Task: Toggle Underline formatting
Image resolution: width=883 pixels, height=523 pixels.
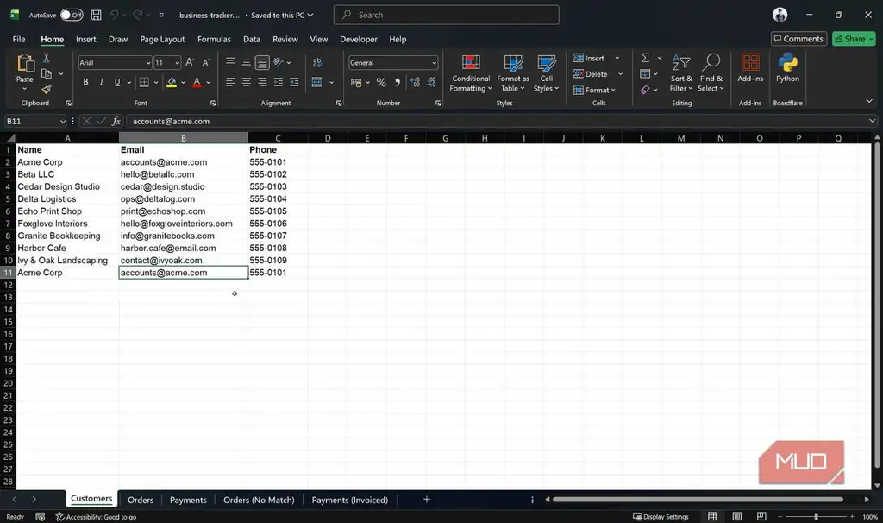Action: tap(117, 82)
